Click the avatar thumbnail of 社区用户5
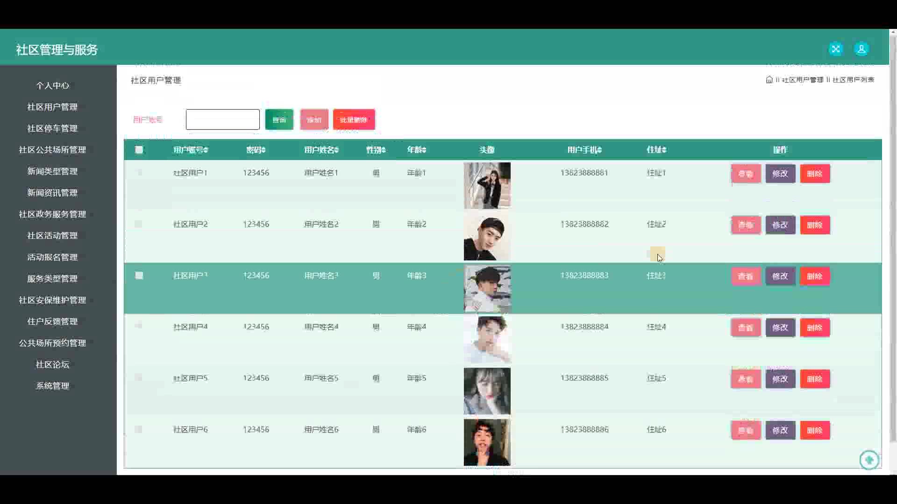The width and height of the screenshot is (897, 504). click(487, 391)
